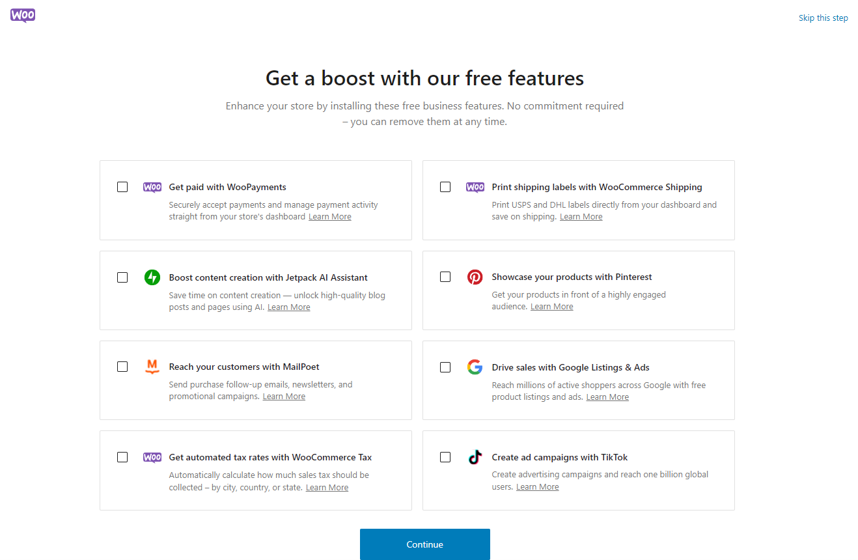Click the Jetpack AI Assistant green icon
Image resolution: width=858 pixels, height=560 pixels.
tap(152, 277)
